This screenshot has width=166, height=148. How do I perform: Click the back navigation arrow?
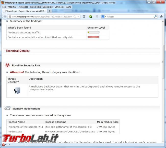pos(5,17)
